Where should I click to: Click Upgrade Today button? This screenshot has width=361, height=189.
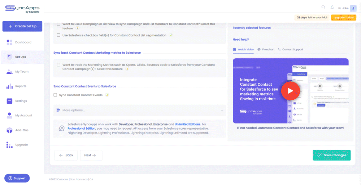[x=344, y=17]
